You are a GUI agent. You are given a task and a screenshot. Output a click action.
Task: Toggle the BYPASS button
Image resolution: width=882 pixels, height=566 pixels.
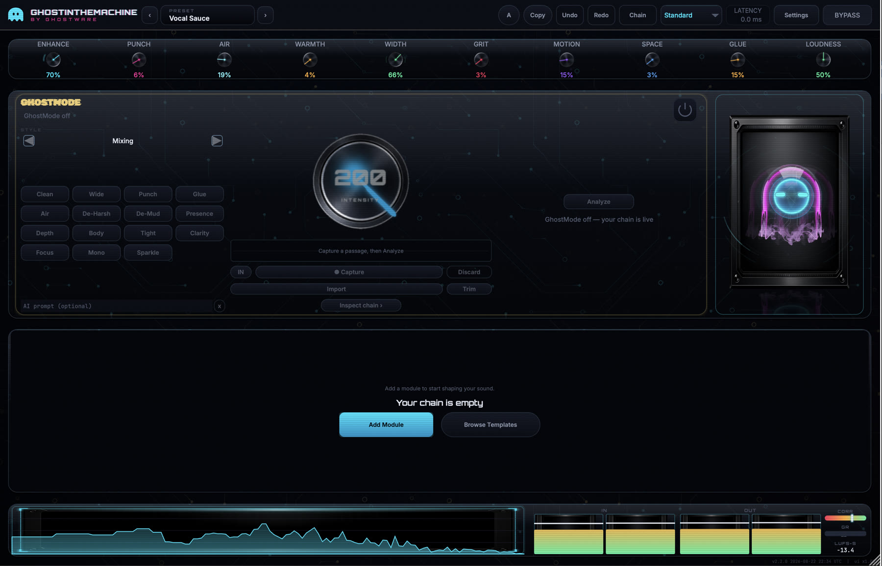tap(847, 15)
